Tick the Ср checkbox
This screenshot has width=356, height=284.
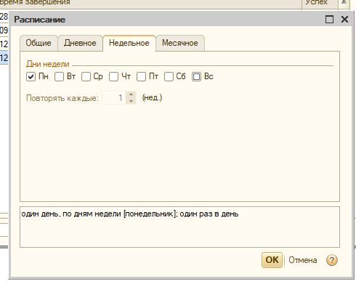click(86, 77)
